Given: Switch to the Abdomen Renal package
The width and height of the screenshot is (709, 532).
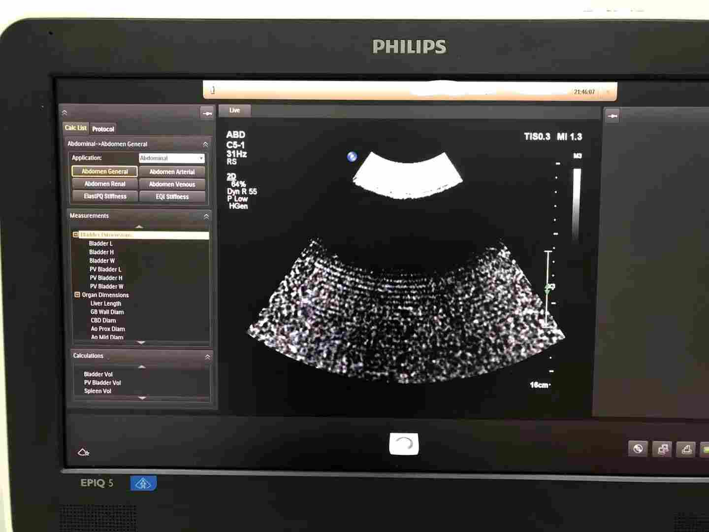Looking at the screenshot, I should tap(104, 184).
